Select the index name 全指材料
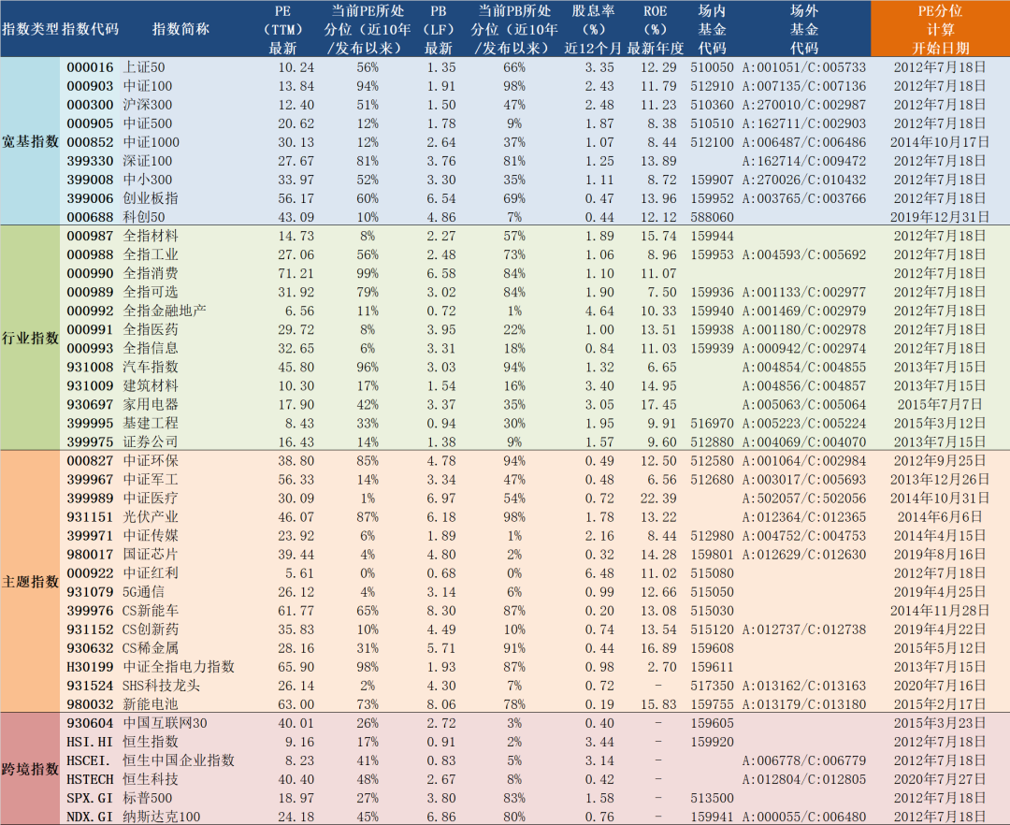Viewport: 1010px width, 825px height. [150, 236]
